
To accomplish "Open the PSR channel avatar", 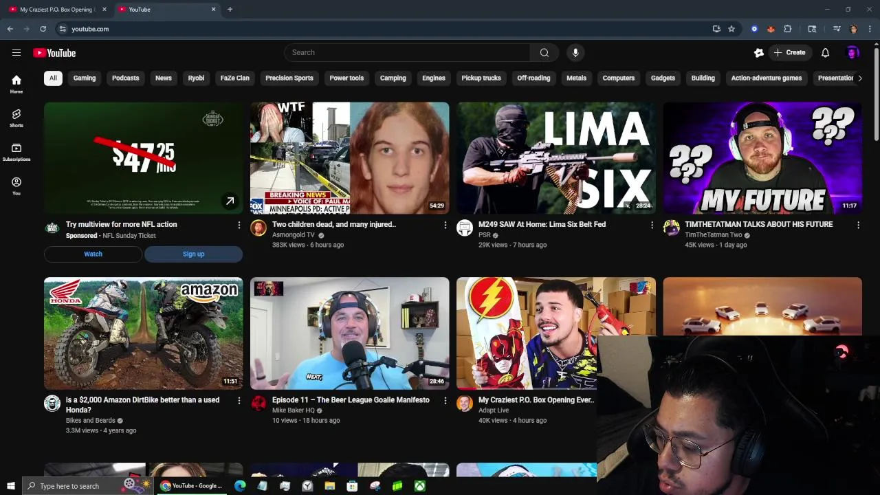I will click(x=465, y=228).
